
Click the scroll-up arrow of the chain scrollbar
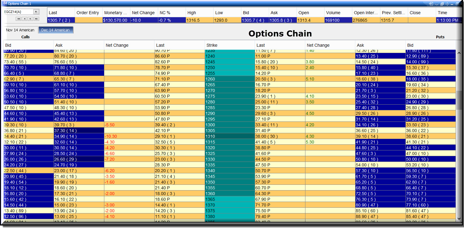pos(459,52)
